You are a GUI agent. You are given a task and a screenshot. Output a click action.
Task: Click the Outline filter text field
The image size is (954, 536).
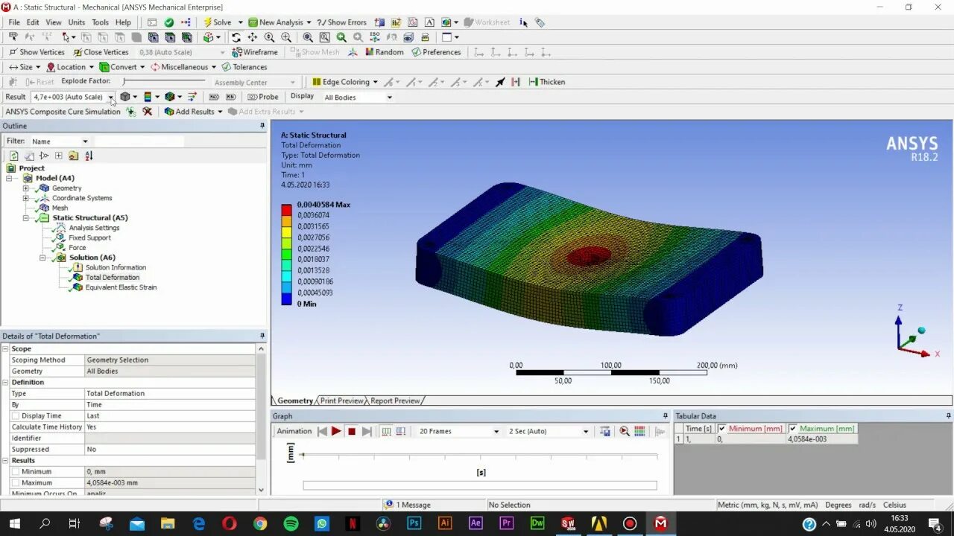(x=139, y=141)
